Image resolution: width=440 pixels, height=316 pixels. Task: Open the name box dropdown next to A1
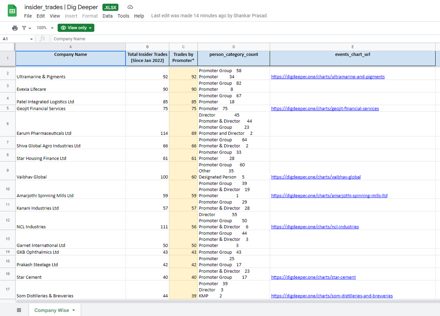(32, 38)
